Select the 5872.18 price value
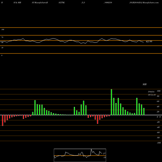The width and height of the screenshot is (162, 162). click(x=152, y=95)
